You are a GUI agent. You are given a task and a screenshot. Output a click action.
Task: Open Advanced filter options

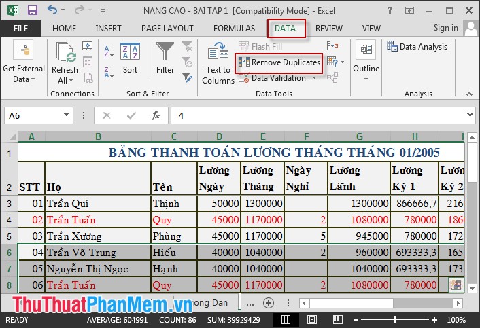(187, 77)
